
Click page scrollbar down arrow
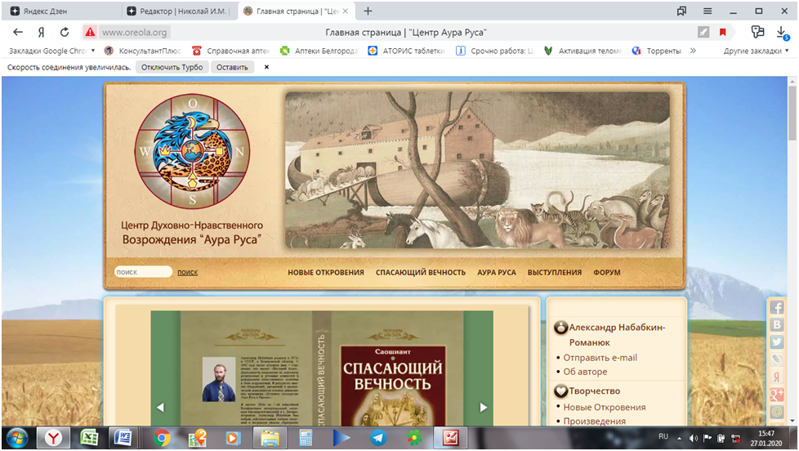tap(792, 421)
